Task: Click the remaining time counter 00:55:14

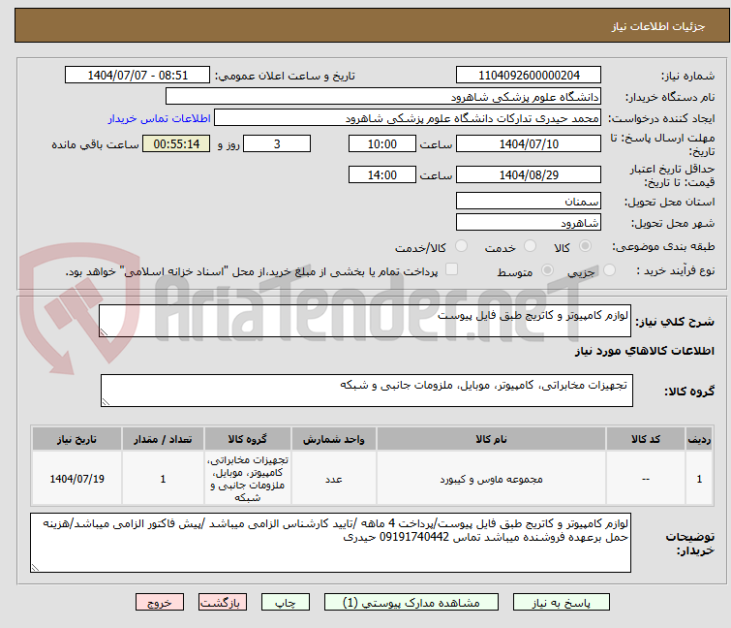Action: (176, 143)
